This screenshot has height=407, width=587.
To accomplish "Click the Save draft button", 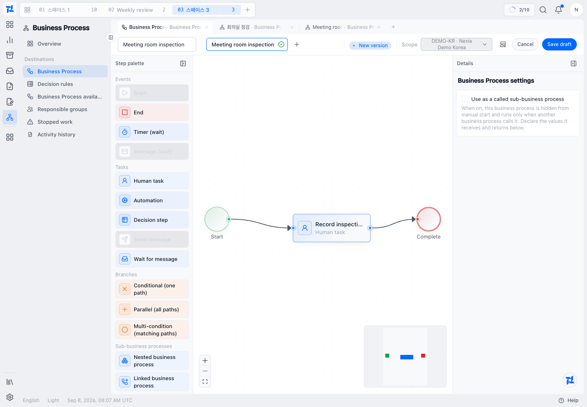I will coord(559,44).
